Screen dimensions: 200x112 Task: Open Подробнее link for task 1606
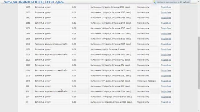coord(166,39)
